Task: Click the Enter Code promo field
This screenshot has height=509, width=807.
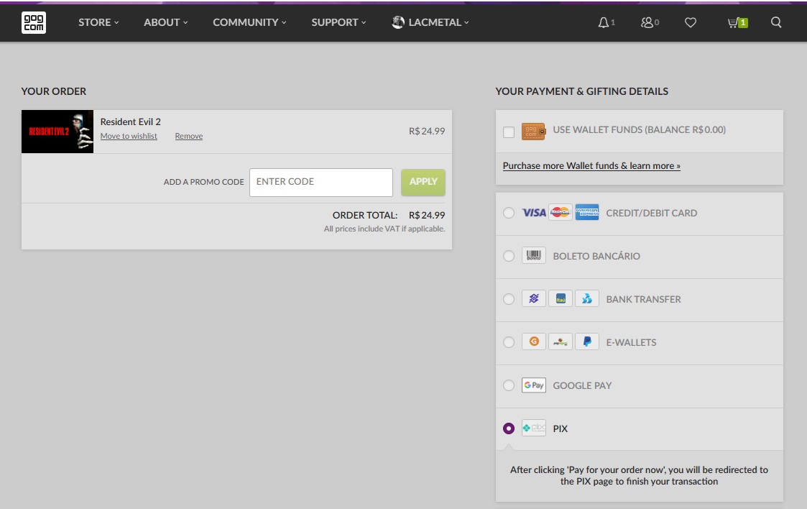Action: point(321,182)
